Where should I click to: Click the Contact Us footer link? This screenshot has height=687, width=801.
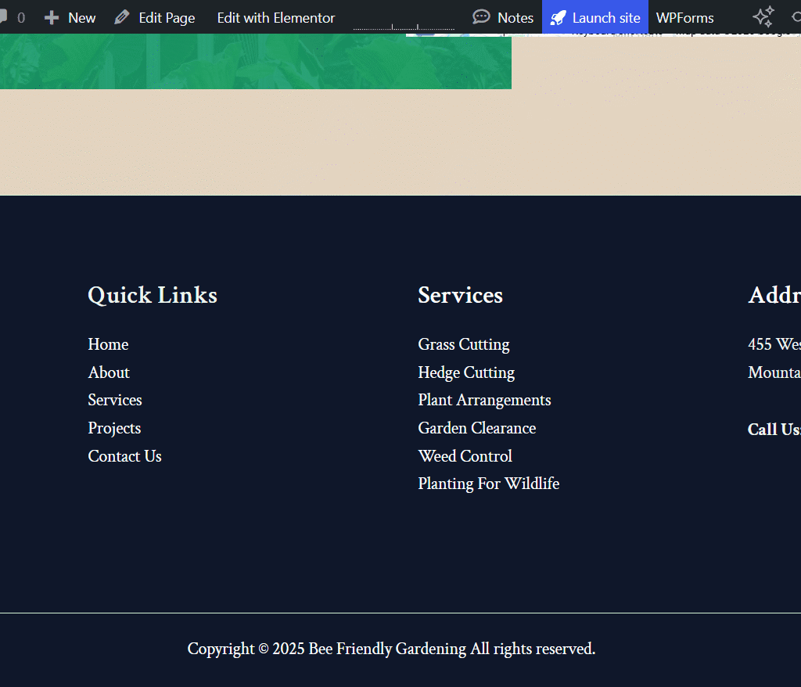(x=124, y=456)
